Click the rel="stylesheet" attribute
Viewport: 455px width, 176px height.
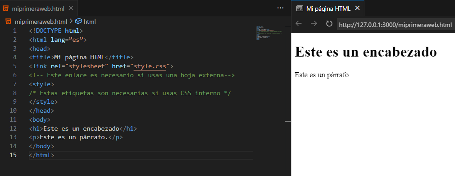79,66
